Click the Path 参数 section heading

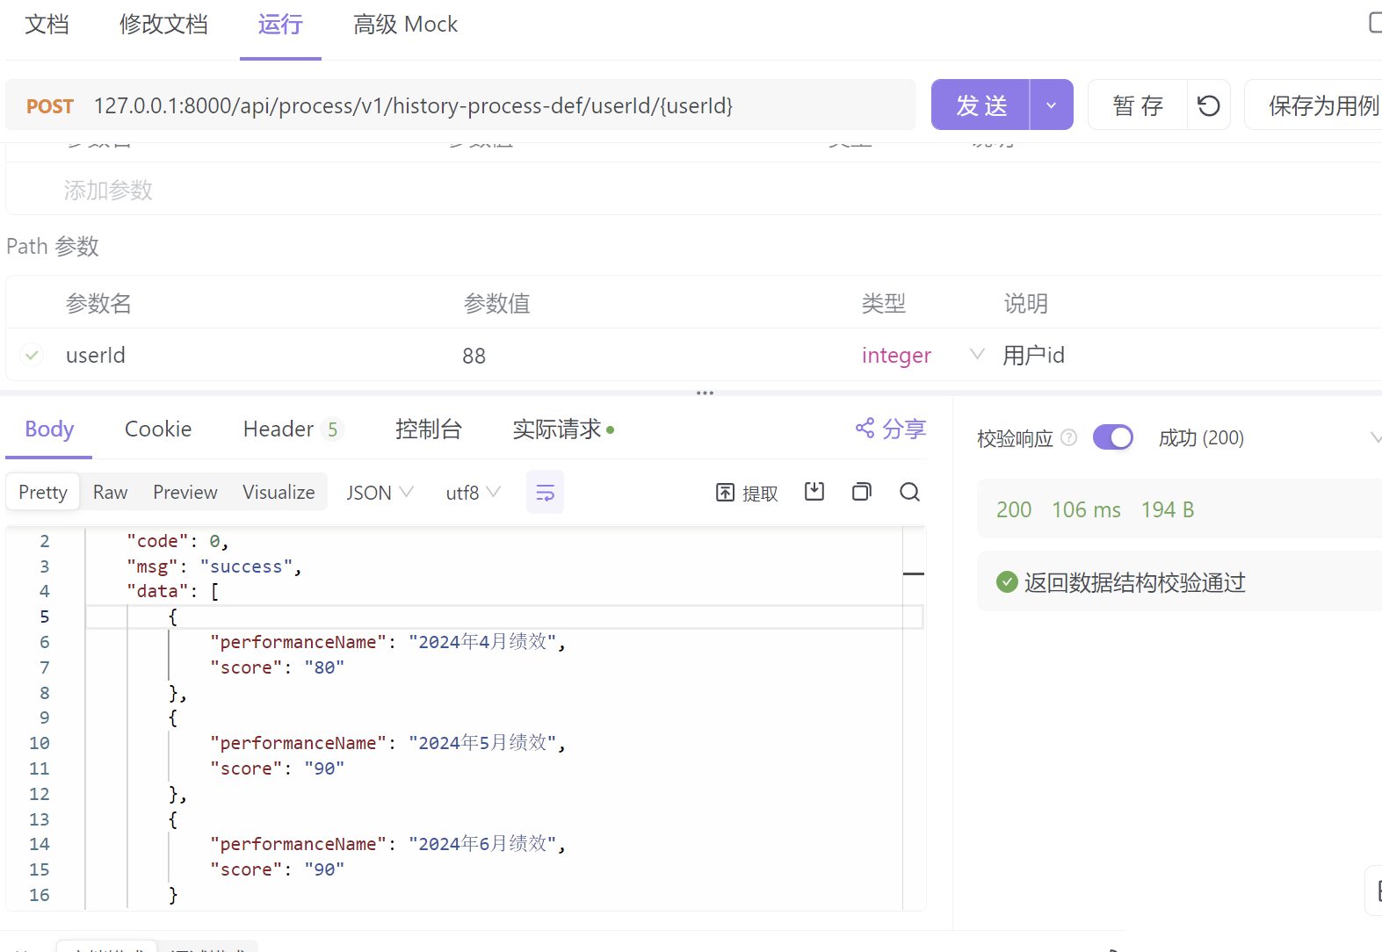click(53, 246)
